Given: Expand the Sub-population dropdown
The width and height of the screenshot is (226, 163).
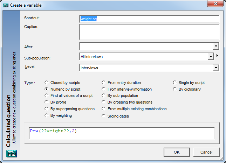Looking at the screenshot, I should 211,57.
